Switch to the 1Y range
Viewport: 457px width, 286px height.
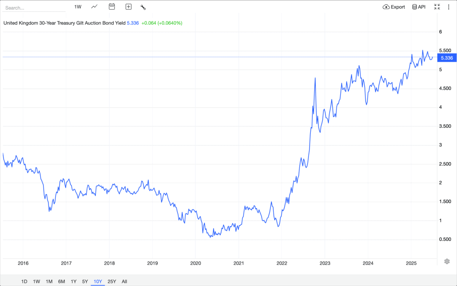(74, 281)
